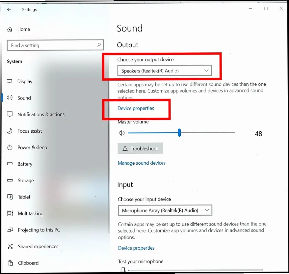Open Power & sleep settings
Screen dimensions: 289x274
click(32, 147)
